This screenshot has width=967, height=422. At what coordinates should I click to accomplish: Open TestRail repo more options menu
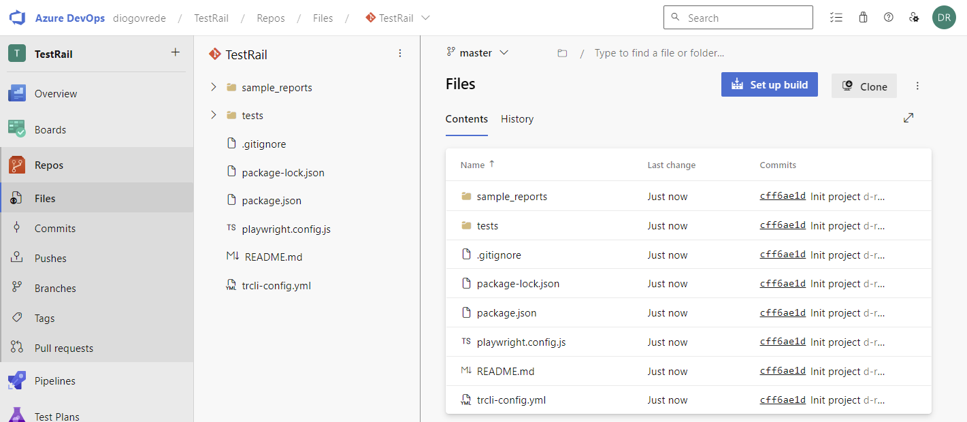400,53
